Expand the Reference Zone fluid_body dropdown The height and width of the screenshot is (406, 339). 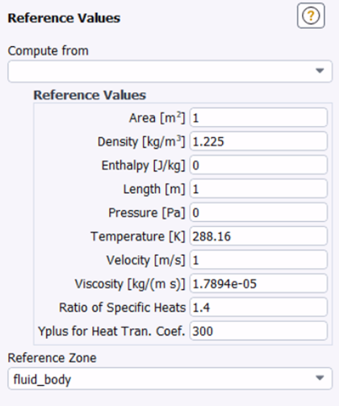170,379
